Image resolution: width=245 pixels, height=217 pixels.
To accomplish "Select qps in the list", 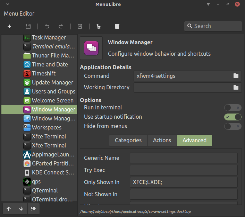I will coord(39,182).
